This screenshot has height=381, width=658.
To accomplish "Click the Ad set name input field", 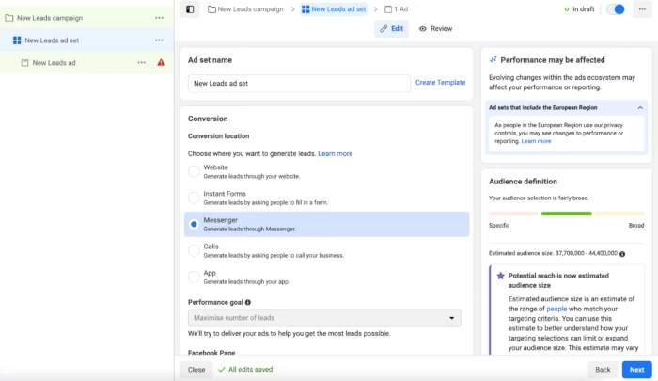I will click(299, 83).
